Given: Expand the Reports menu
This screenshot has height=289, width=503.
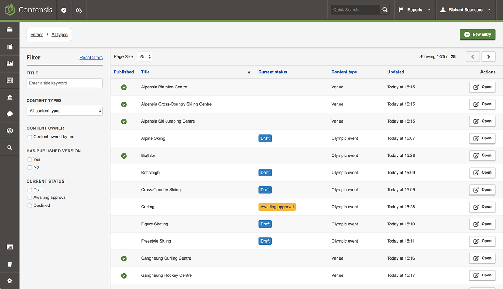Looking at the screenshot, I should [415, 10].
